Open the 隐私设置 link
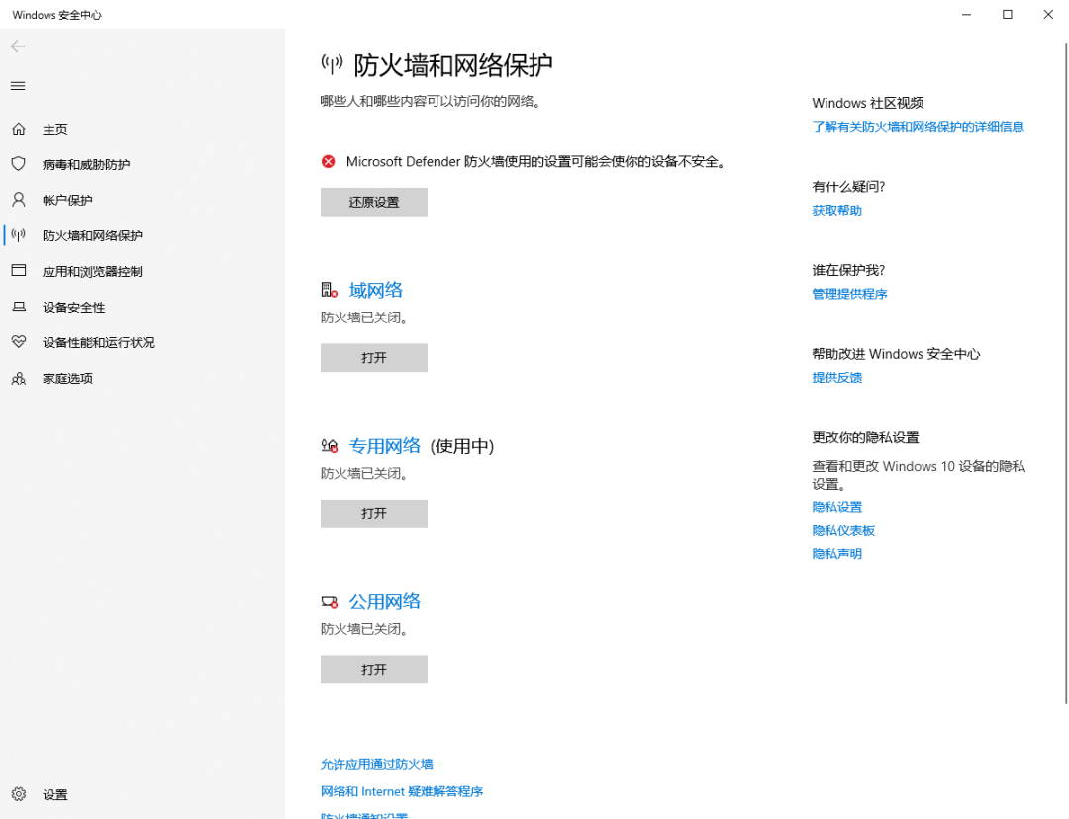The width and height of the screenshot is (1069, 819). click(836, 507)
